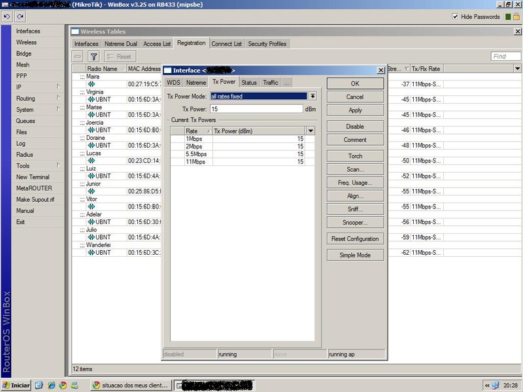
Task: Switch to the Status tab
Action: [x=249, y=83]
